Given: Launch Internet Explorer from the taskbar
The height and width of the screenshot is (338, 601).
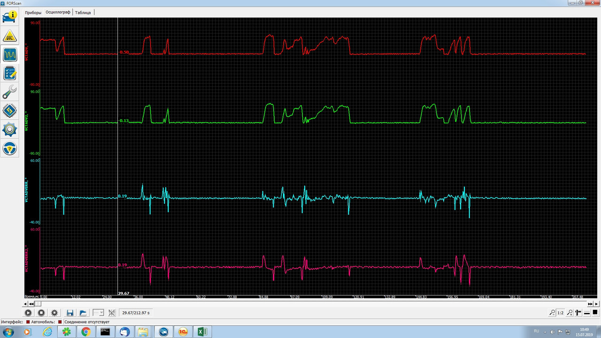Looking at the screenshot, I should (x=47, y=332).
